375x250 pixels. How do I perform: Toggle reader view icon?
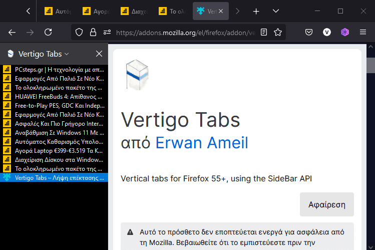point(264,32)
